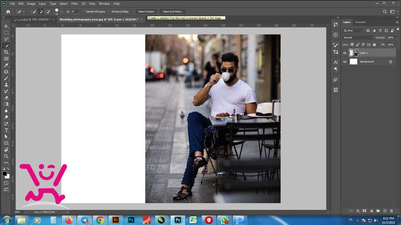Select the Clone Stamp tool
Screen dimensions: 401x225
coord(6,85)
